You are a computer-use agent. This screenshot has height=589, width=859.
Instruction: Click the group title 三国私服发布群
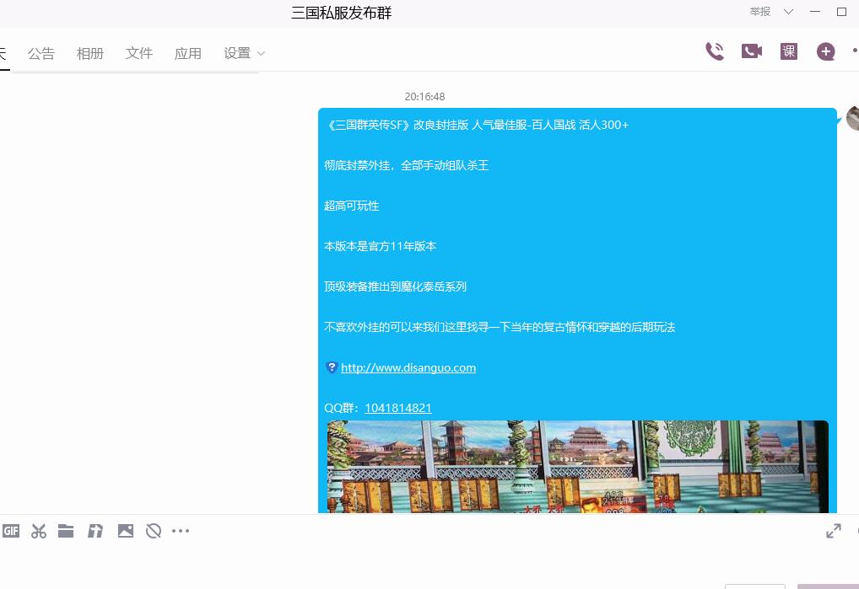341,13
